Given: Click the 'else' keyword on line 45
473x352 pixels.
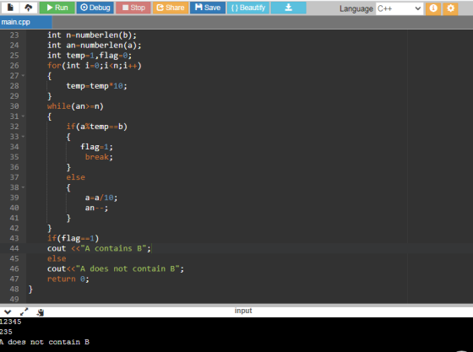Looking at the screenshot, I should [x=57, y=258].
